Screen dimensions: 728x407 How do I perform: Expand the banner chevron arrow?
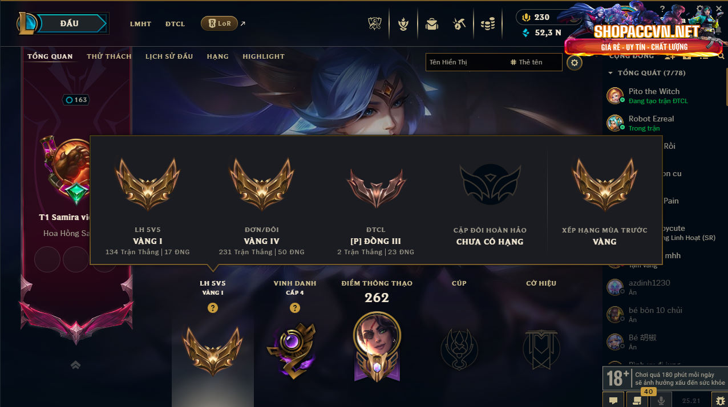(x=75, y=365)
